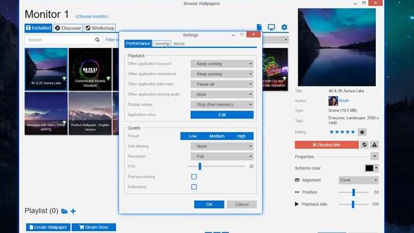
Task: Close the Settings dialog with X
Action: pos(253,34)
